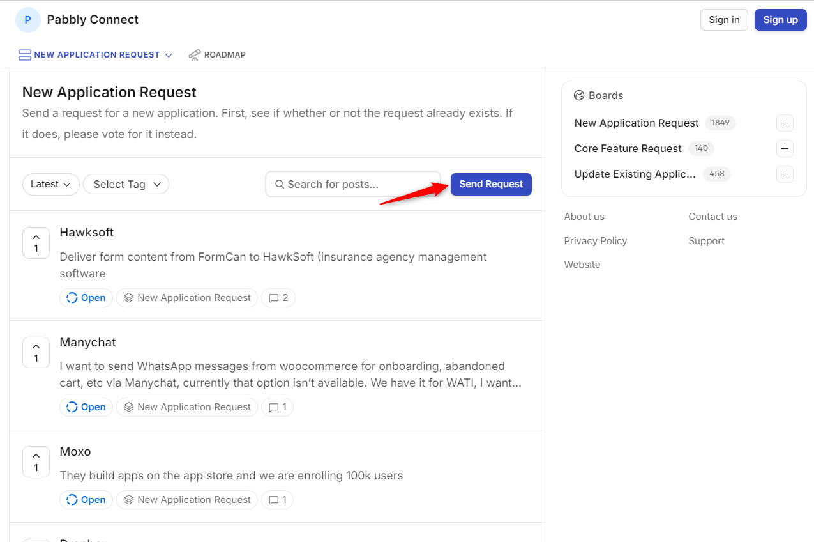Click the Open status badge on Moxo
This screenshot has height=542, width=814.
point(86,500)
